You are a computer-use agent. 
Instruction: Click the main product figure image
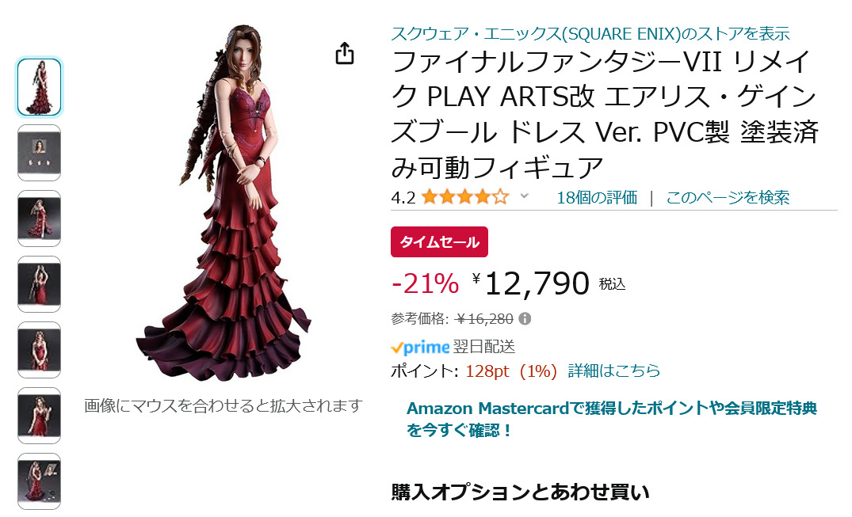coord(224,201)
